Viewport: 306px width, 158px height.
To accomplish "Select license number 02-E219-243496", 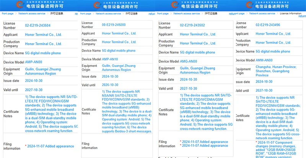I will click(x=268, y=25).
